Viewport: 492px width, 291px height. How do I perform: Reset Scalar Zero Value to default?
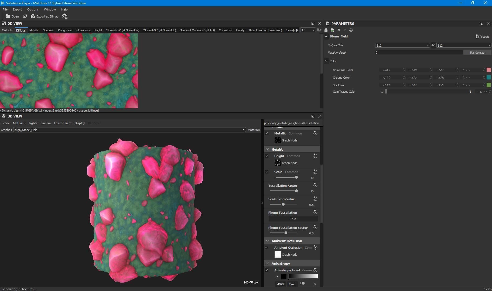pyautogui.click(x=315, y=199)
